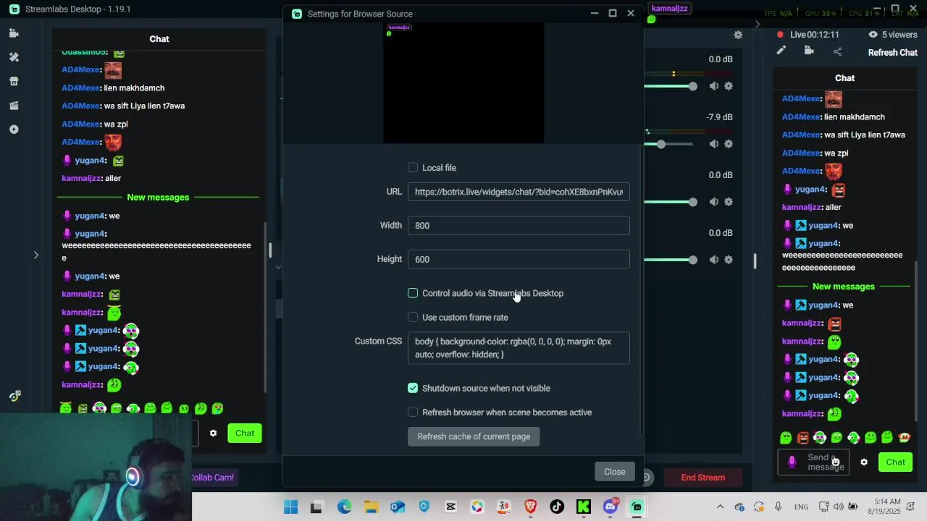Screen dimensions: 927x521
Task: Click the browser source preview thumbnail
Action: pyautogui.click(x=463, y=82)
